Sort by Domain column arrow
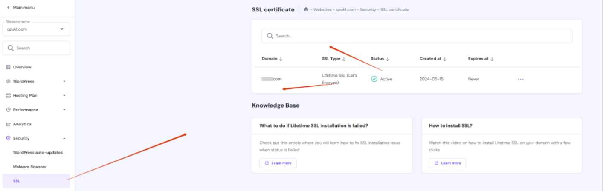This screenshot has width=603, height=191. (x=281, y=59)
